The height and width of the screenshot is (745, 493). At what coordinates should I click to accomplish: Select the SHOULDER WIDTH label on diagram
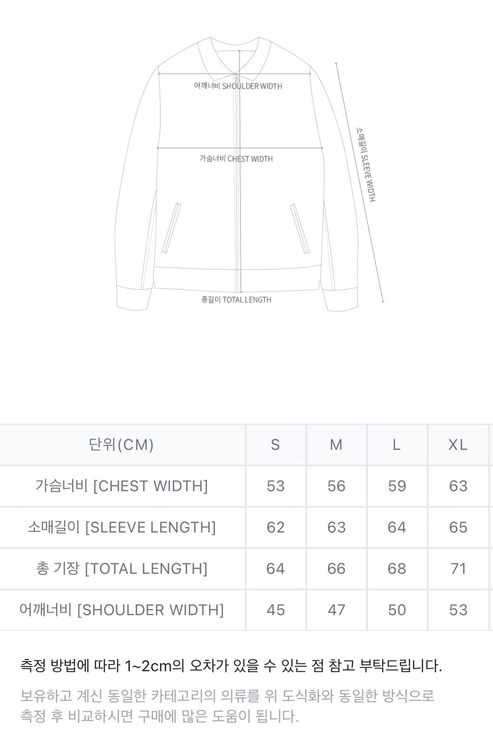coord(238,86)
